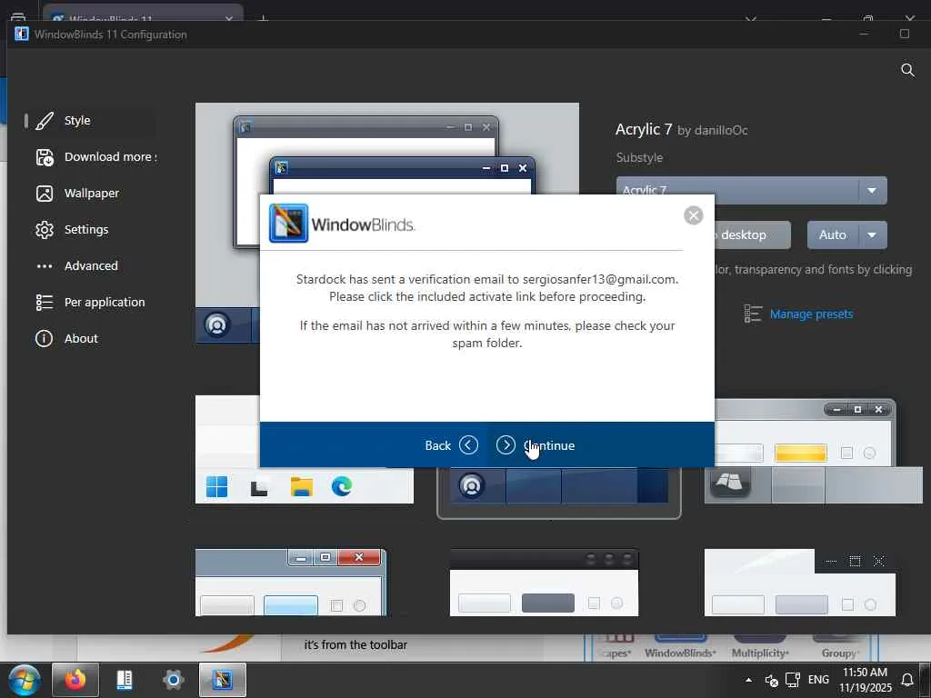931x698 pixels.
Task: Click the taskbar clock 11:50 AM
Action: click(x=866, y=680)
